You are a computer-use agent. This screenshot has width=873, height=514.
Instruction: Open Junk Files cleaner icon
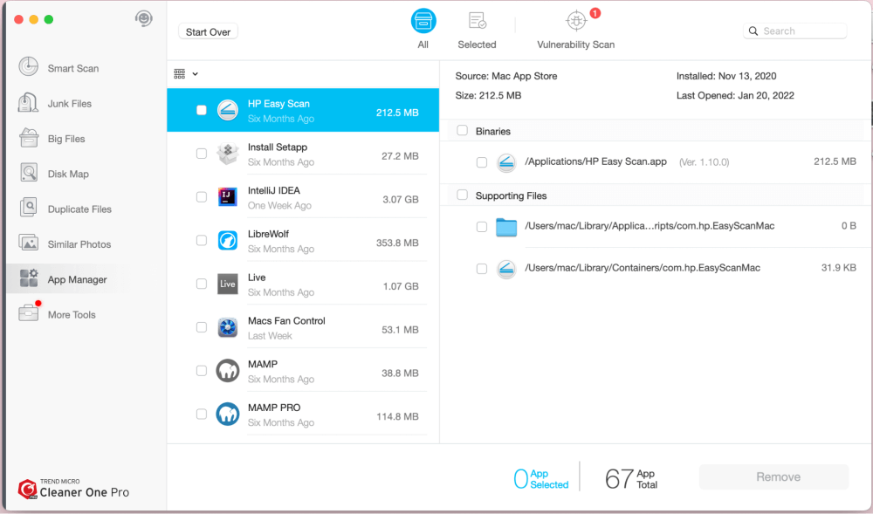click(28, 103)
